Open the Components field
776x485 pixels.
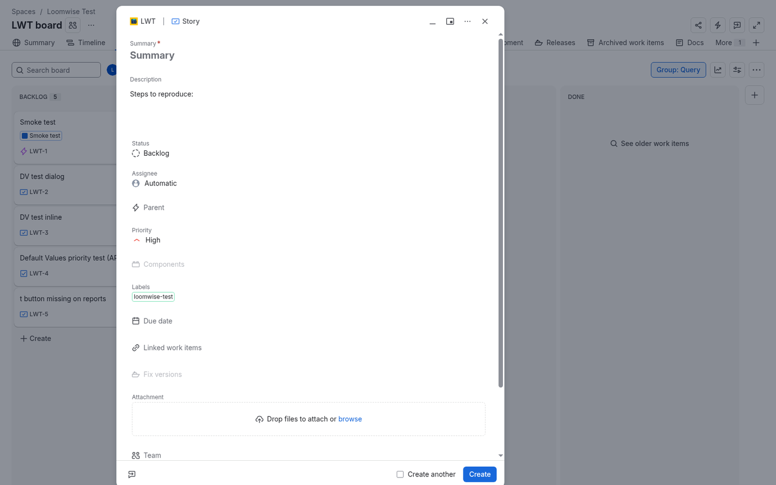[x=158, y=264]
